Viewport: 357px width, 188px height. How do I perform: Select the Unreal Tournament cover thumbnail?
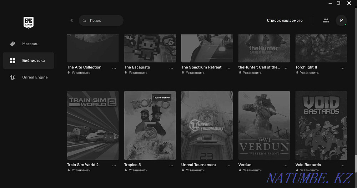207,125
